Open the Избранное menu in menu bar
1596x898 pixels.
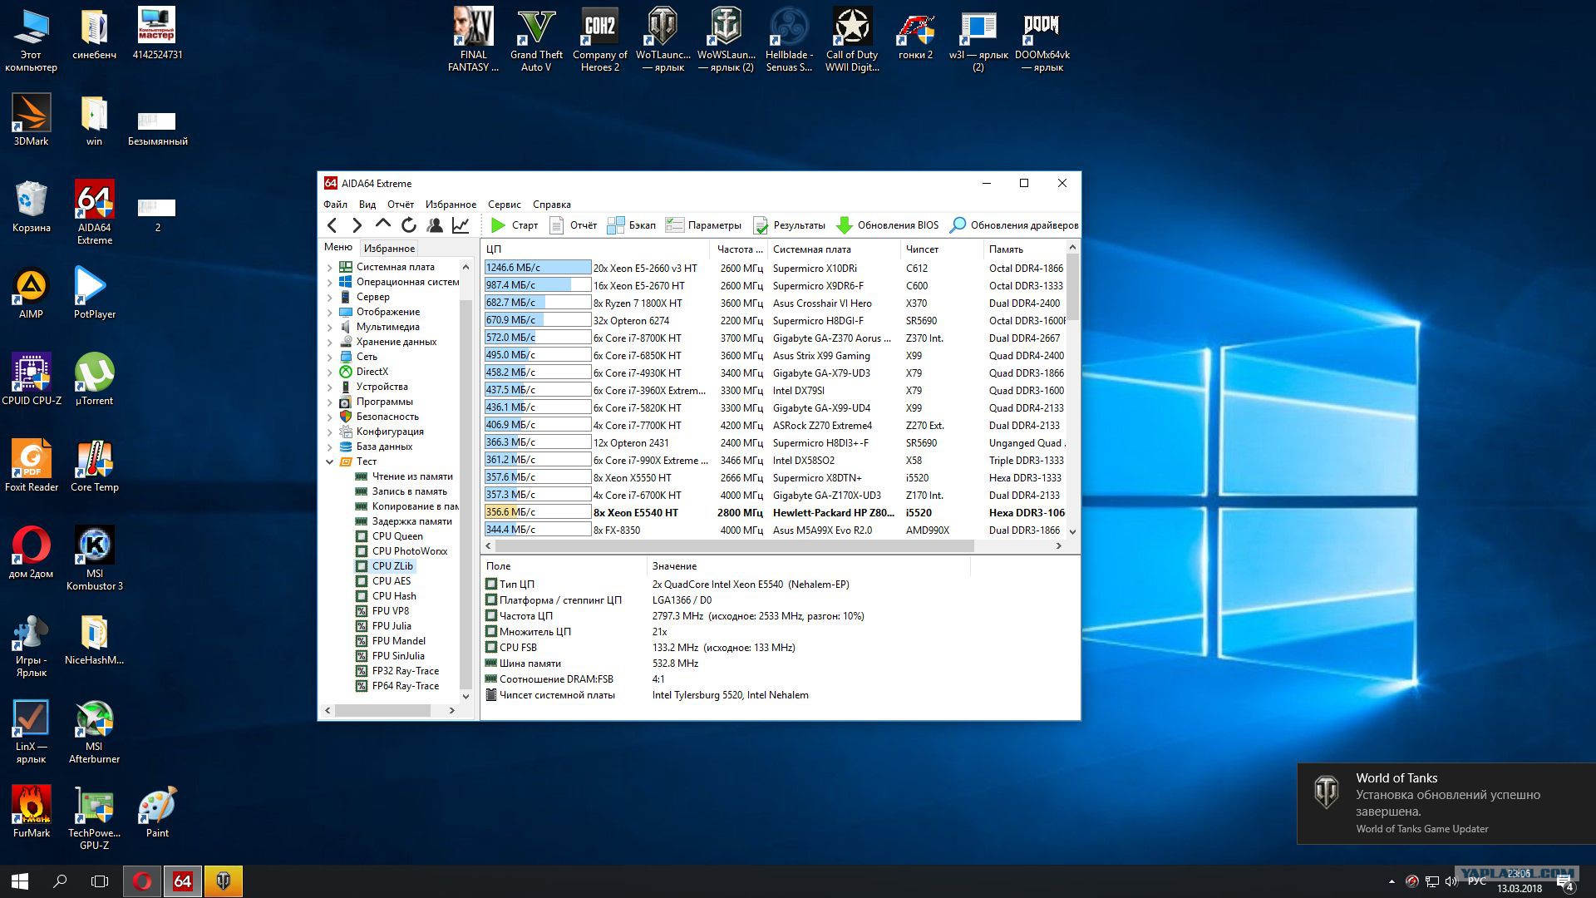pos(451,205)
